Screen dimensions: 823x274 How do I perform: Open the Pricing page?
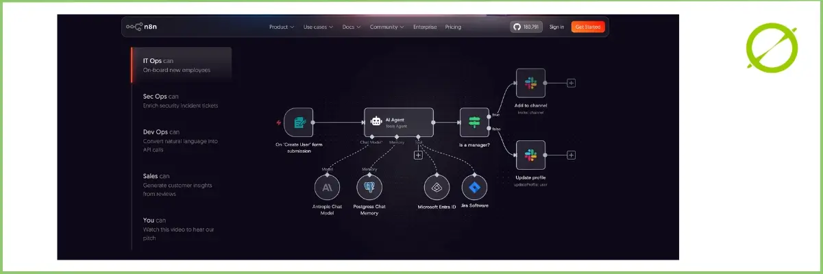(453, 27)
